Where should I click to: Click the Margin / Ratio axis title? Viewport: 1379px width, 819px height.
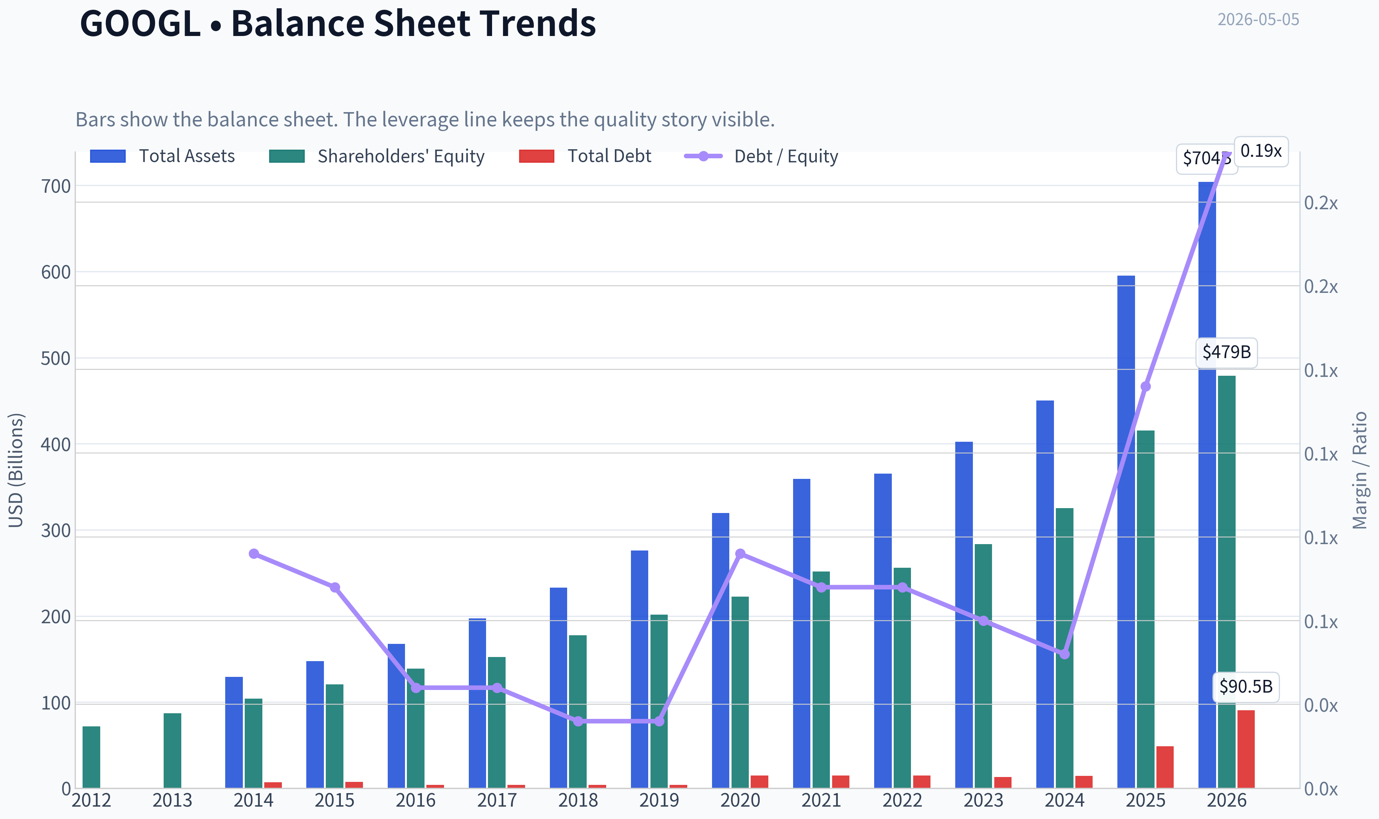point(1360,470)
